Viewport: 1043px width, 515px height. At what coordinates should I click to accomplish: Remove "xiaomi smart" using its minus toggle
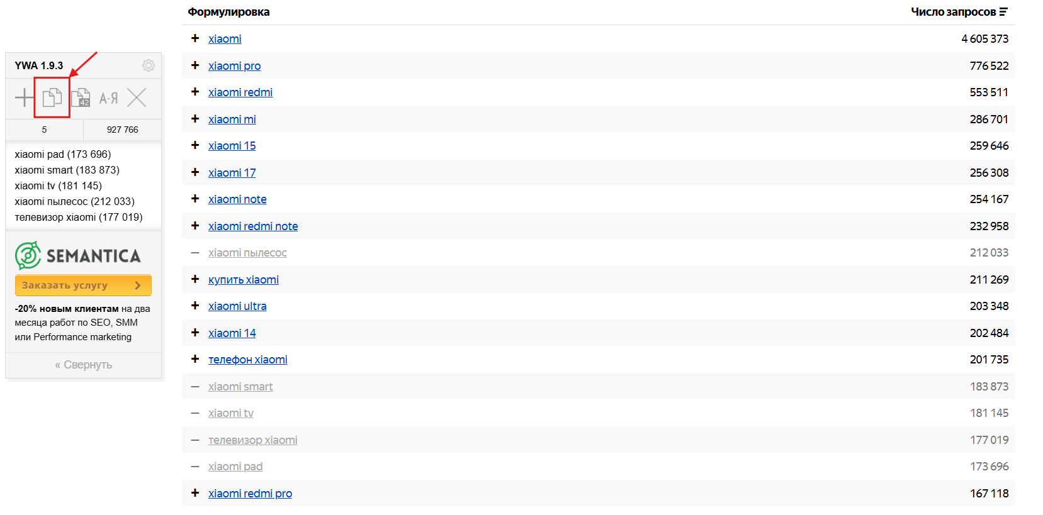[195, 387]
